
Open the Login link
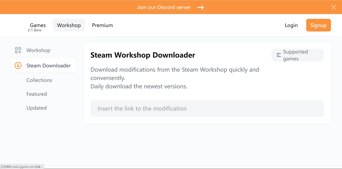[291, 25]
